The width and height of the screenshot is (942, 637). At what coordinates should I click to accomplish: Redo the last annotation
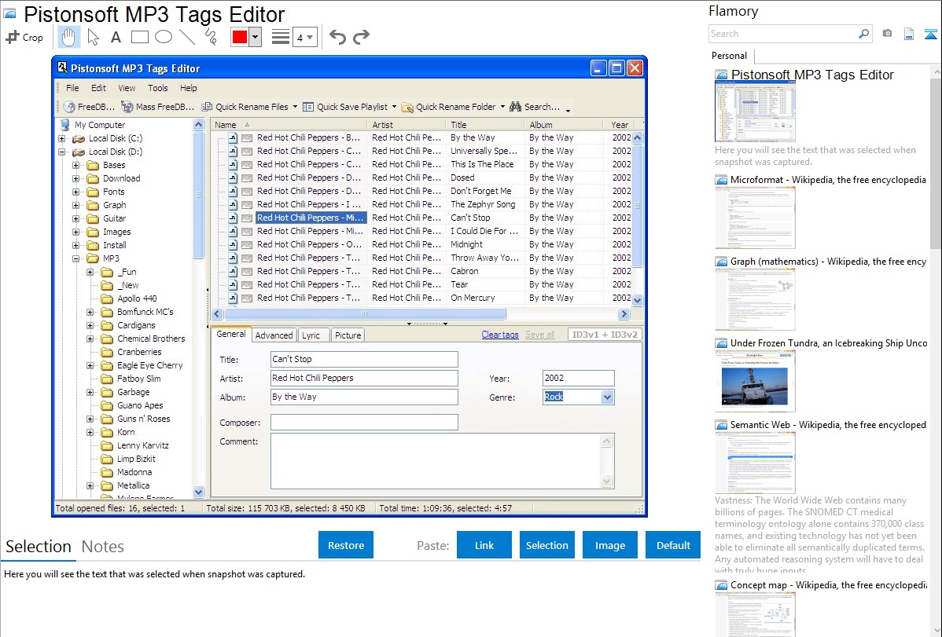point(361,37)
